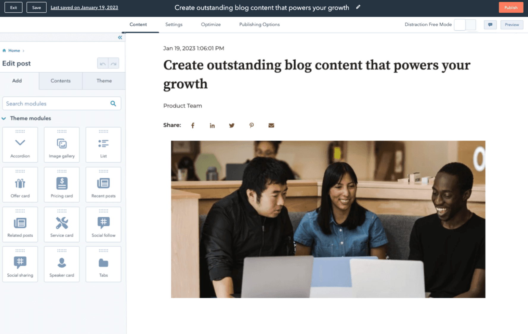
Task: Collapse the left sidebar panel
Action: [120, 37]
